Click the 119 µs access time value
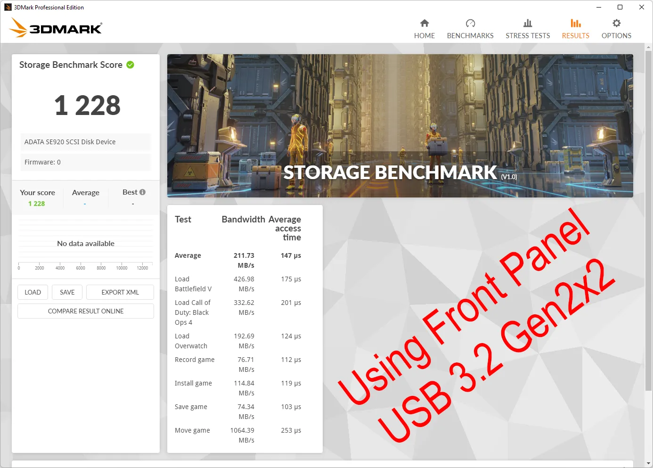 (291, 383)
